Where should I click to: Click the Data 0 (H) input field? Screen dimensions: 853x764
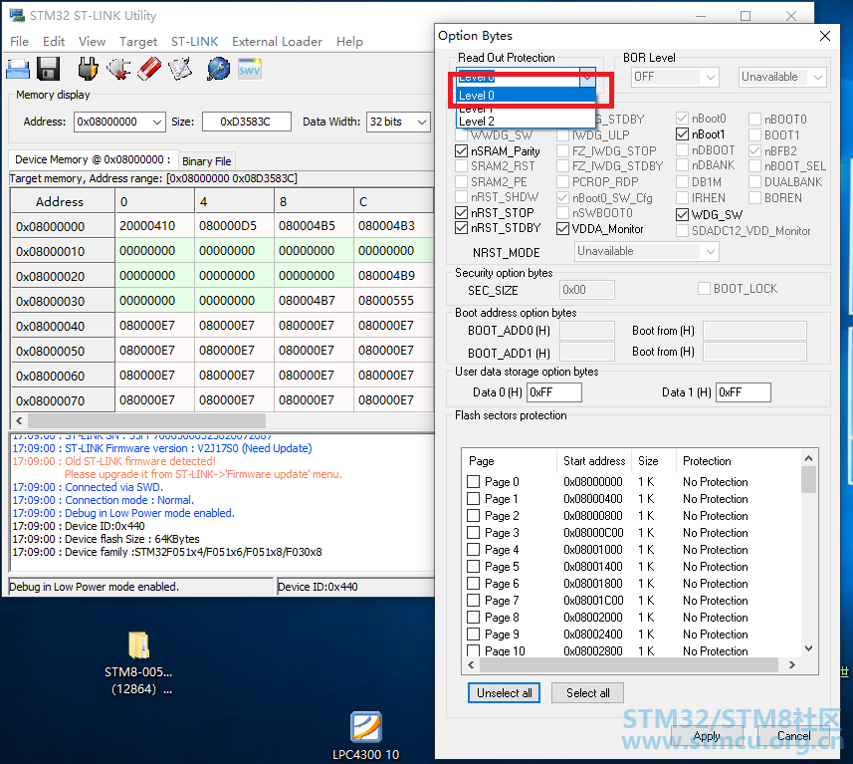pyautogui.click(x=554, y=392)
